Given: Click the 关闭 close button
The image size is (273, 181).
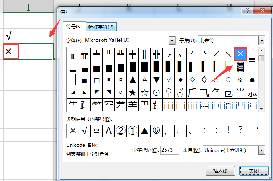Looking at the screenshot, I should (x=254, y=171).
